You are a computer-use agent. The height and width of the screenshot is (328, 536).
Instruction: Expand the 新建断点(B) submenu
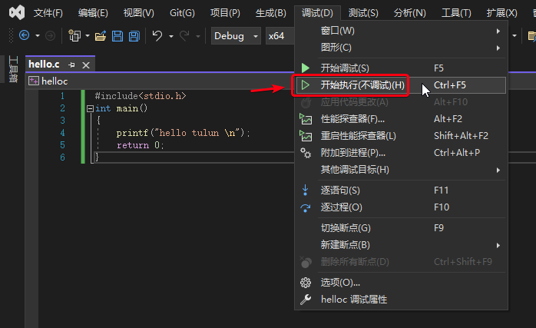coord(401,245)
